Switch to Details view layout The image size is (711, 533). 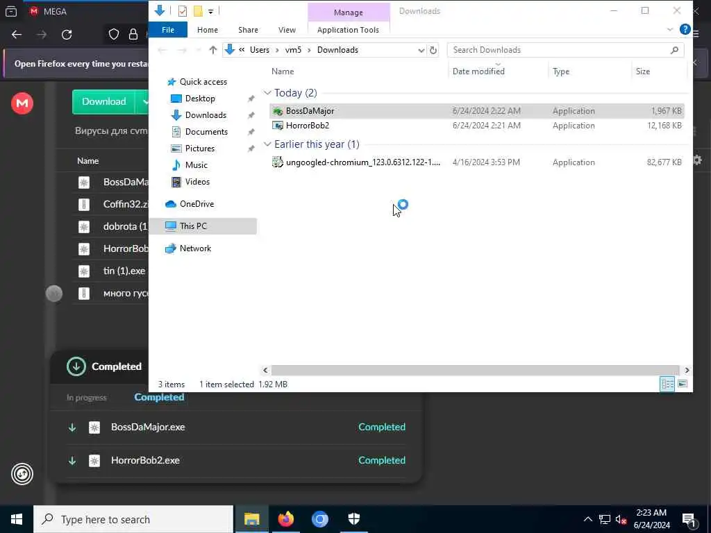tap(667, 384)
